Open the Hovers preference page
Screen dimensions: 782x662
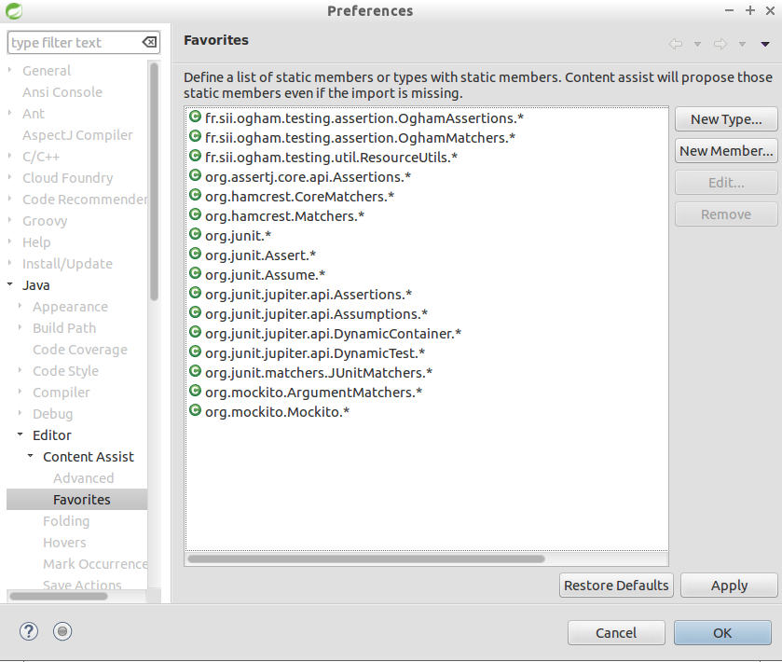click(64, 543)
